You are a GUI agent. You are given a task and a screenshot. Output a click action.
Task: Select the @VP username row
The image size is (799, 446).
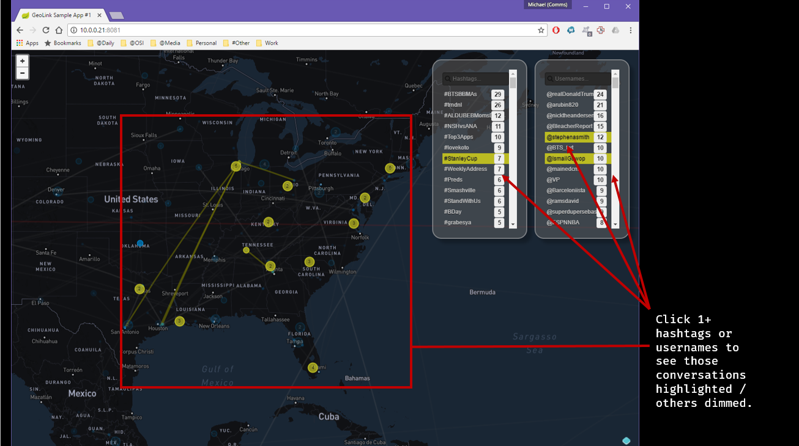click(577, 180)
